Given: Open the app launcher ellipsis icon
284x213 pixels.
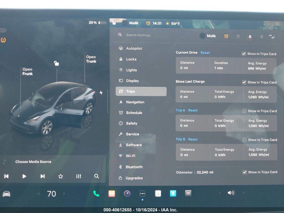Looking at the screenshot, I should coord(142,193).
